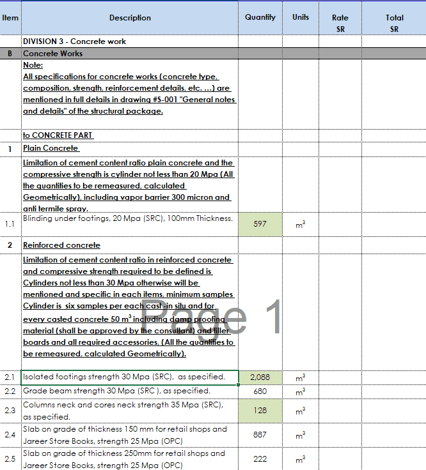426x470 pixels.
Task: Click the 'Concrete Works' section heading cell
Action: click(130, 54)
